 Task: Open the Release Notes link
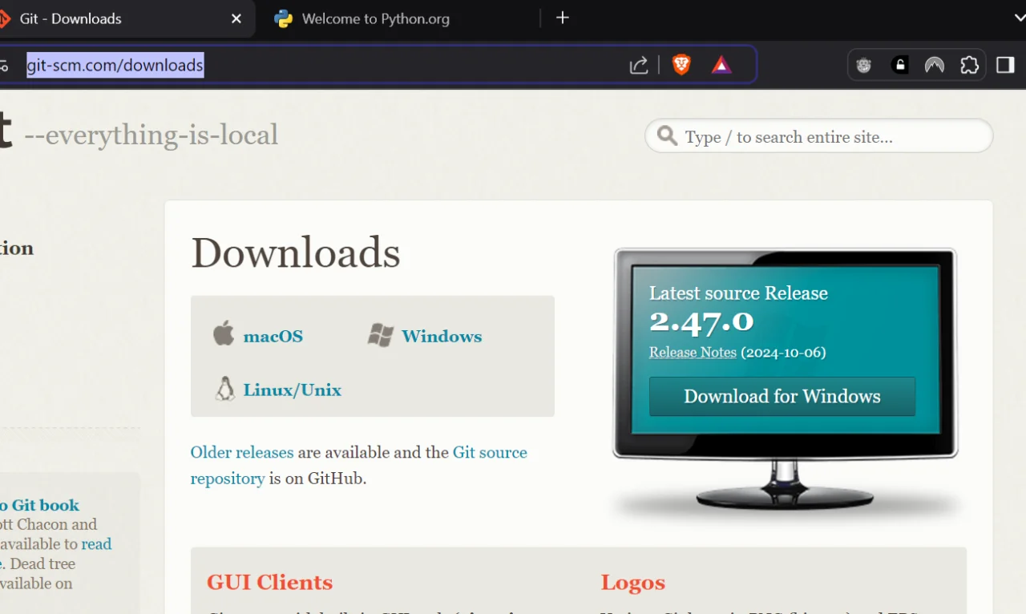[x=693, y=352]
